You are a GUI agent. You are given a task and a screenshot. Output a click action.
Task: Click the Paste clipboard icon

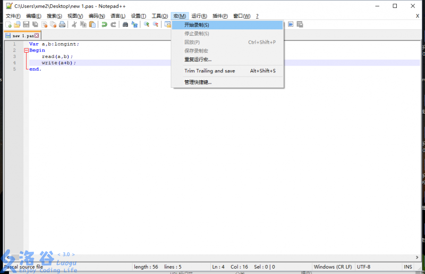92,24
